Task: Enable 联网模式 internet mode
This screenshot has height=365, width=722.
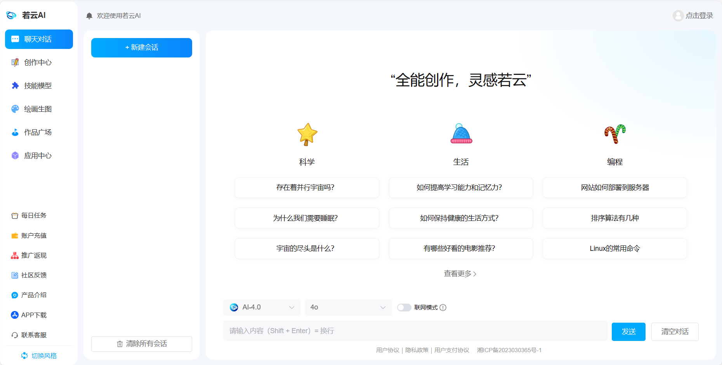Action: pos(404,307)
